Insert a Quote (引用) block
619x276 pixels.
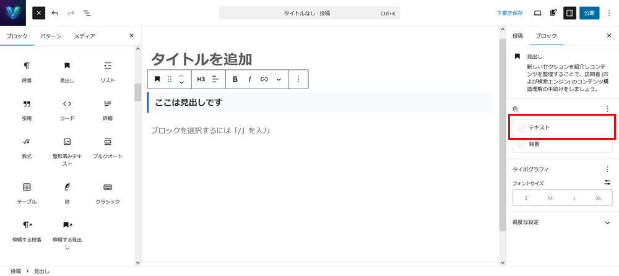click(x=27, y=108)
